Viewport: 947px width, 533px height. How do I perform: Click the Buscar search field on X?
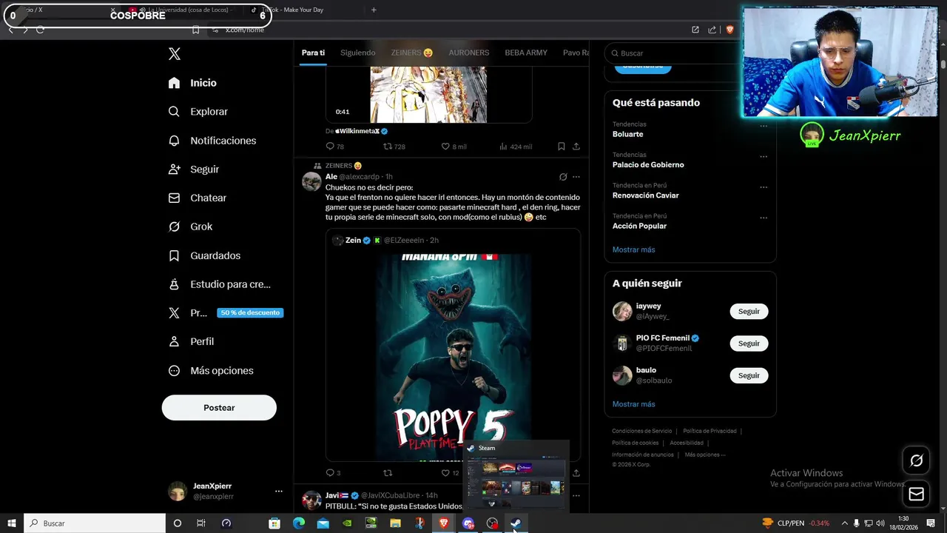point(673,53)
